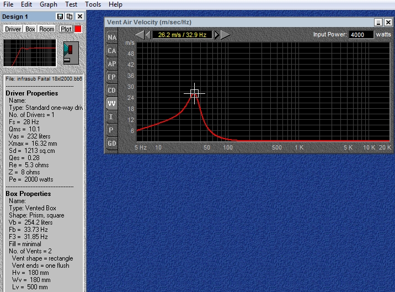Open the File menu

[8, 4]
